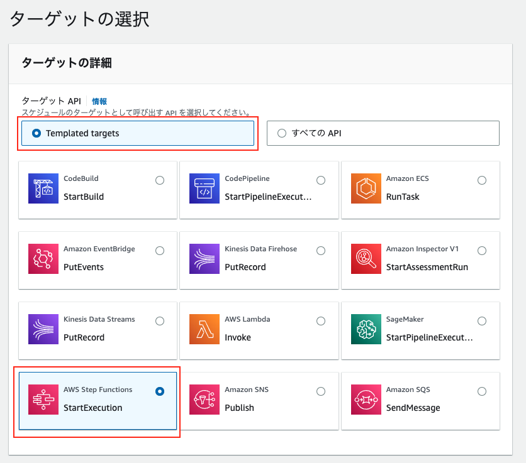Image resolution: width=526 pixels, height=463 pixels.
Task: Select the Templated targets radio option
Action: click(36, 133)
